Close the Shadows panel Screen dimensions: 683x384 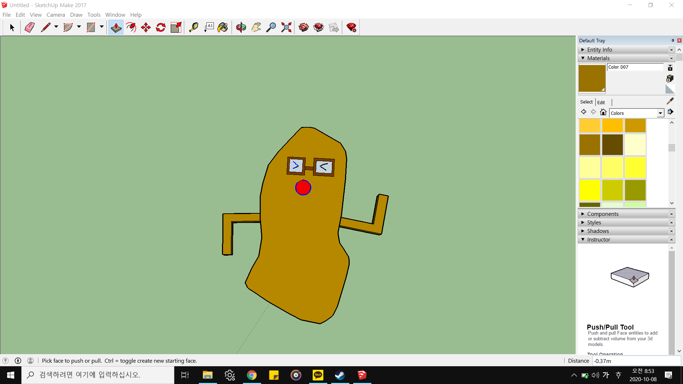(x=672, y=231)
